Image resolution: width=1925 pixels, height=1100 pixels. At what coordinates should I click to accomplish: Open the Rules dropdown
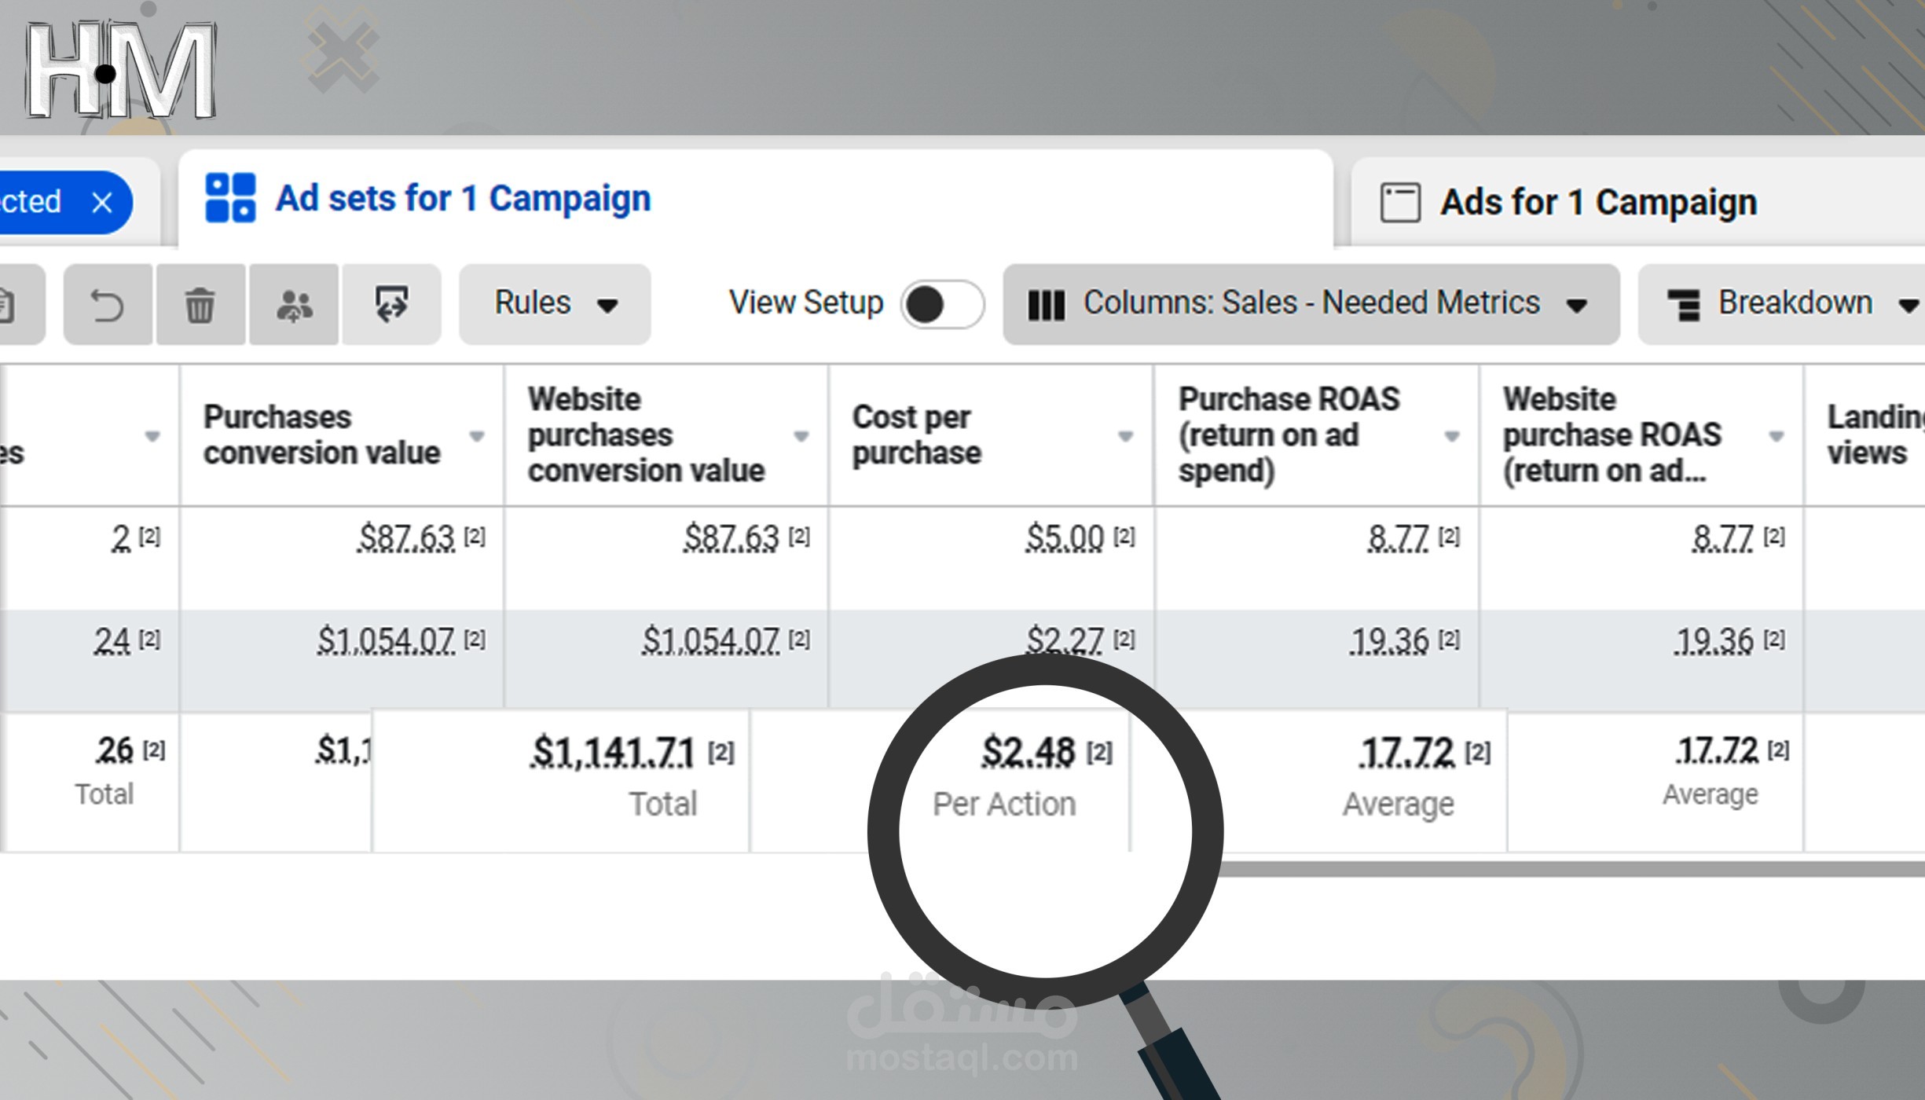click(554, 304)
